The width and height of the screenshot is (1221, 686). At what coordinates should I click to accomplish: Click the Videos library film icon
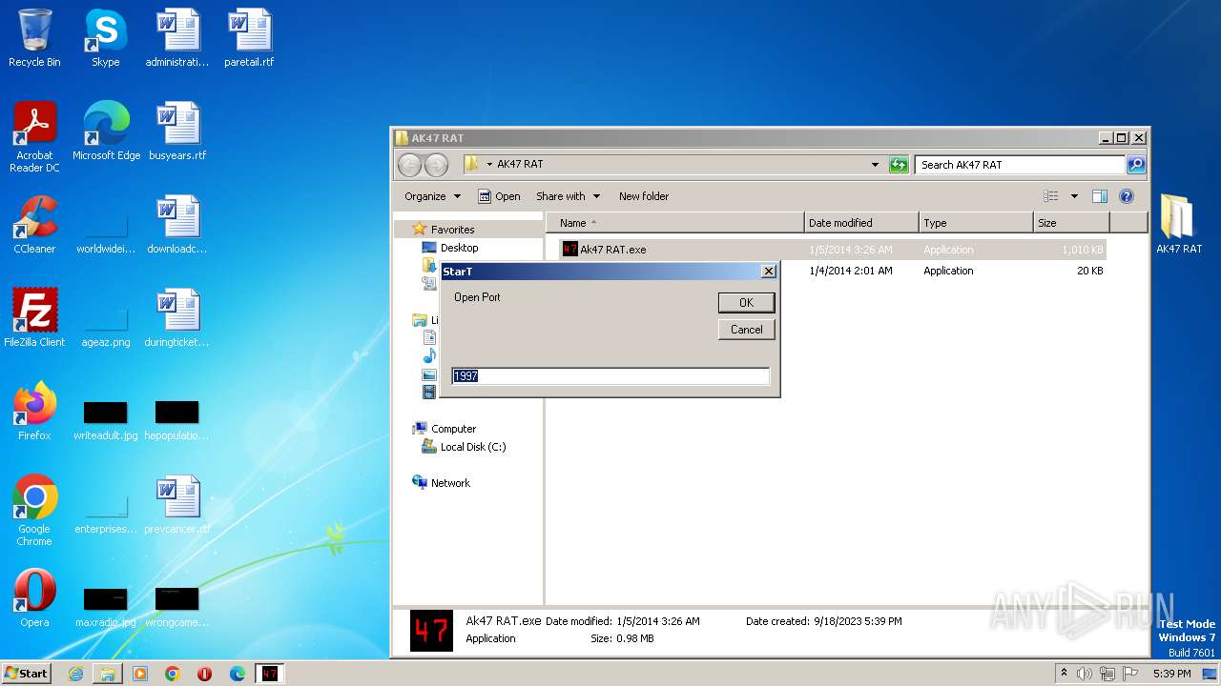(x=429, y=393)
